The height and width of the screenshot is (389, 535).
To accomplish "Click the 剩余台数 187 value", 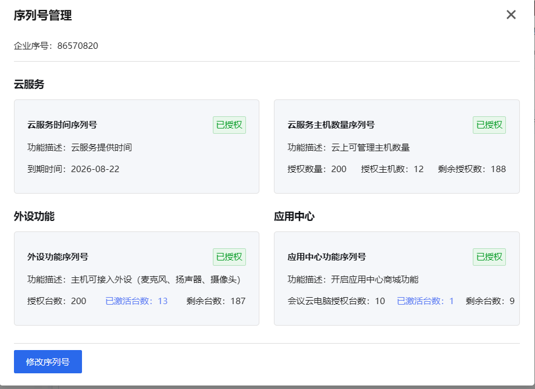I will (x=216, y=301).
